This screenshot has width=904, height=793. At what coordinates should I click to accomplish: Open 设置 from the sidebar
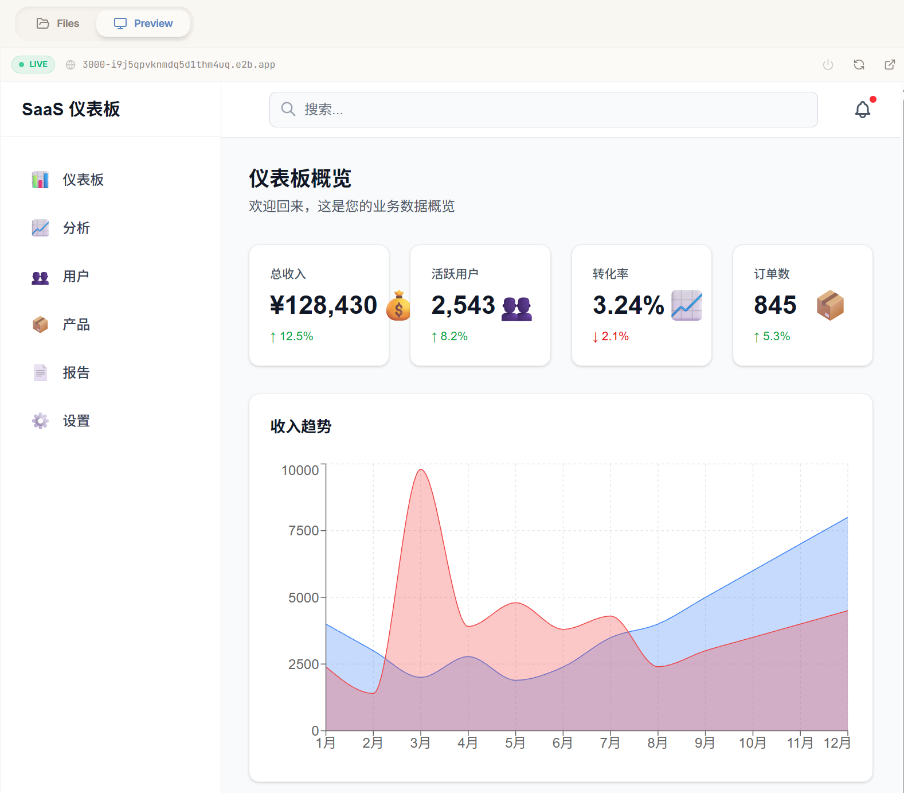(x=76, y=421)
